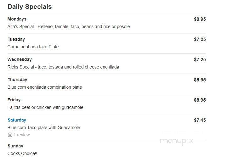The width and height of the screenshot is (233, 167).
Task: Select the Mondays menu item title
Action: (17, 19)
